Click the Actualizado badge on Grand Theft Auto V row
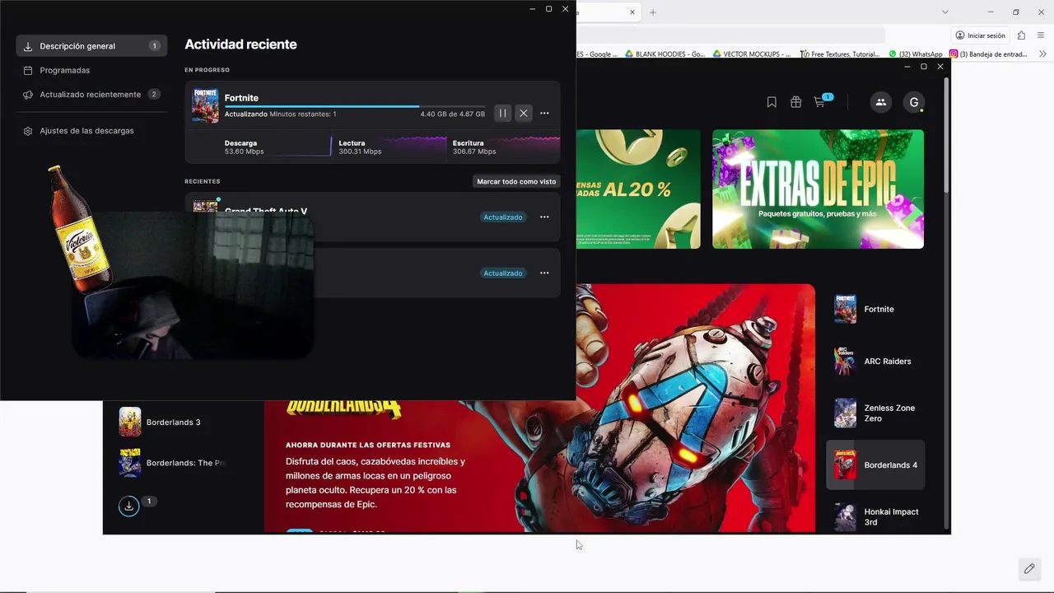This screenshot has height=593, width=1054. pos(503,217)
